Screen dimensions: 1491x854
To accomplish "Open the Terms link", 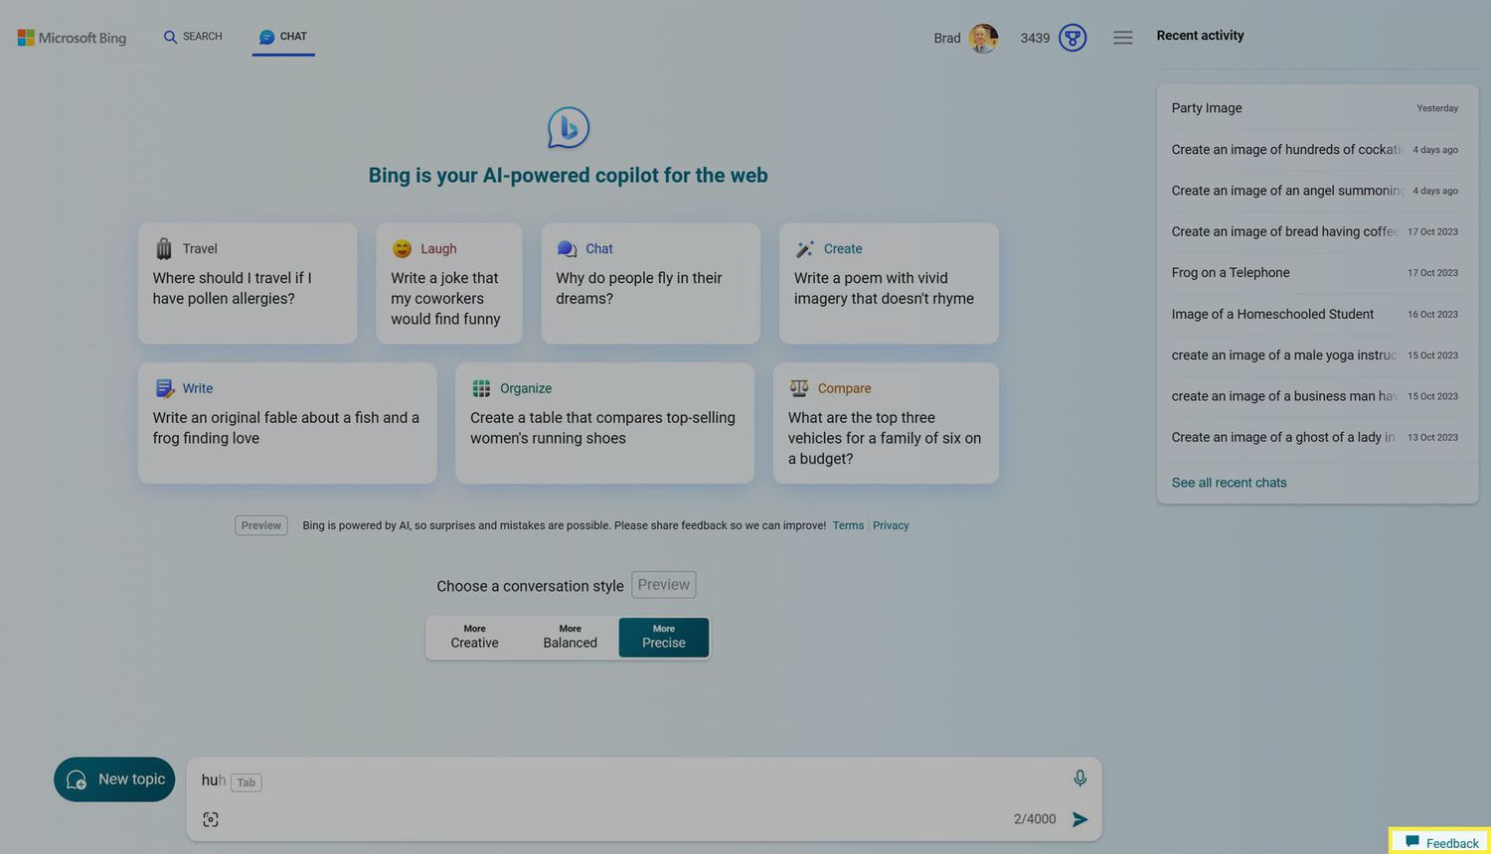I will (848, 525).
